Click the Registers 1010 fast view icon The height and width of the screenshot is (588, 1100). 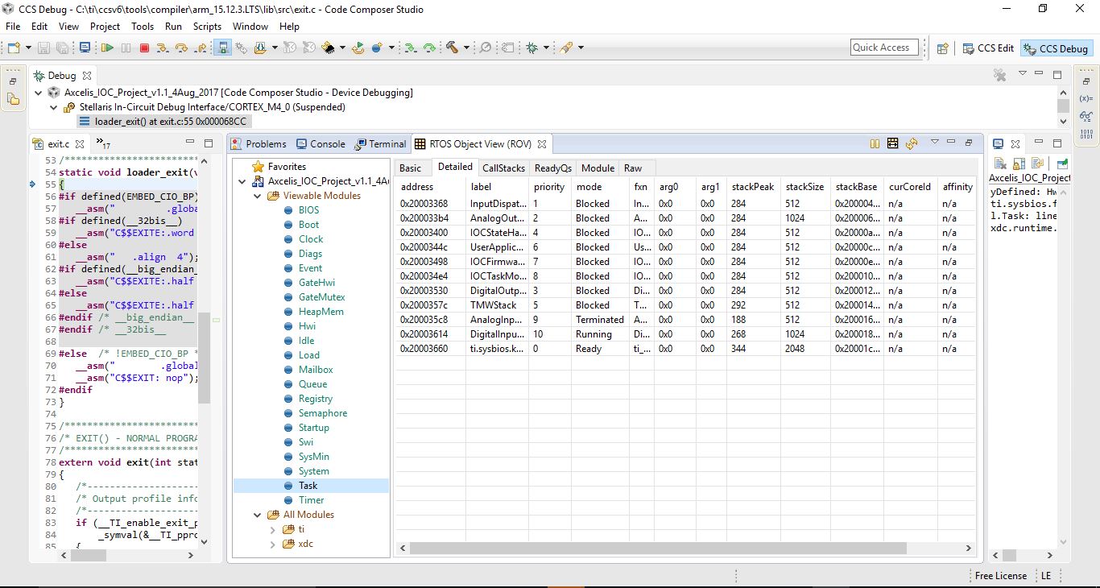point(1086,134)
